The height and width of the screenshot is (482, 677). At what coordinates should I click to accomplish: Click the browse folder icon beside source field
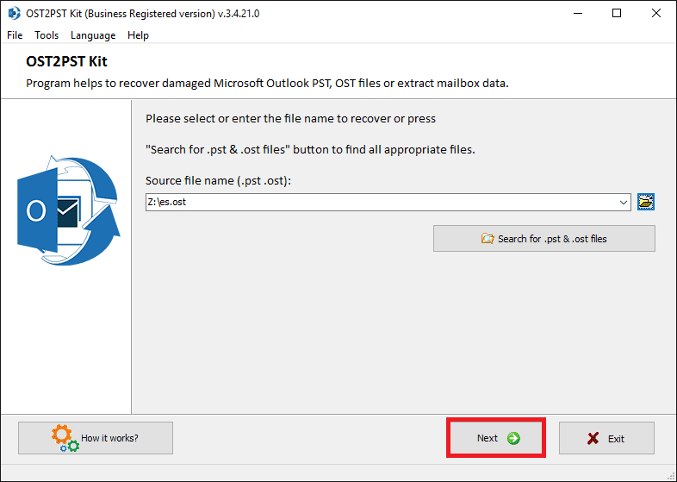click(646, 202)
